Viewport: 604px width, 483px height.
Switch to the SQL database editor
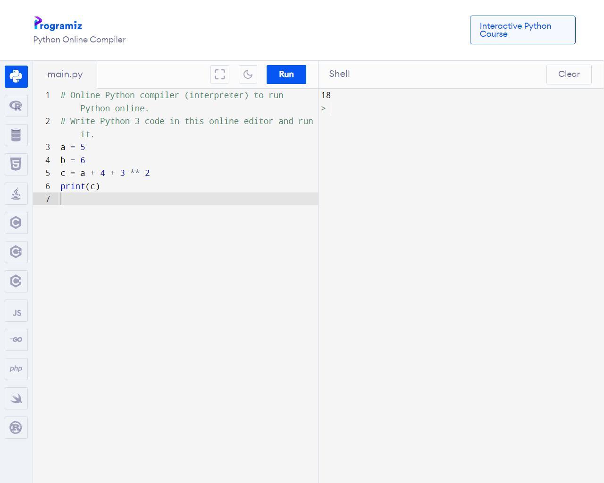(16, 135)
